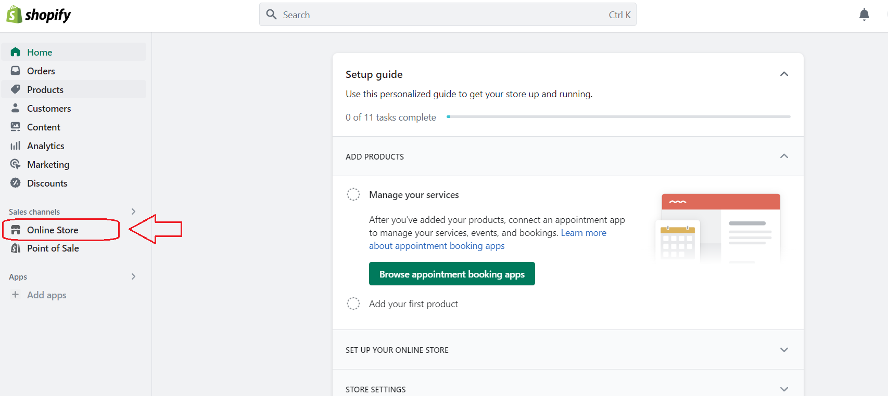This screenshot has height=396, width=888.
Task: Click the Orders inbox icon
Action: 16,71
